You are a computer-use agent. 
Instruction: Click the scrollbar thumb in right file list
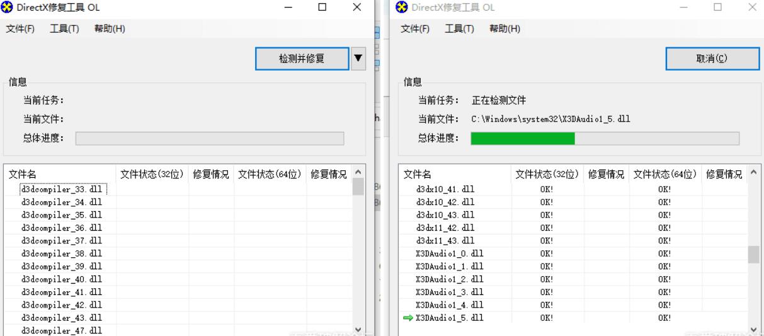point(753,254)
